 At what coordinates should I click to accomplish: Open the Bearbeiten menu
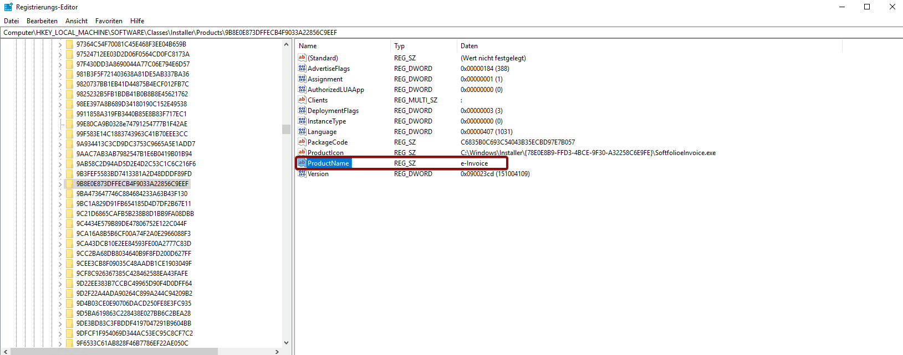pyautogui.click(x=42, y=21)
